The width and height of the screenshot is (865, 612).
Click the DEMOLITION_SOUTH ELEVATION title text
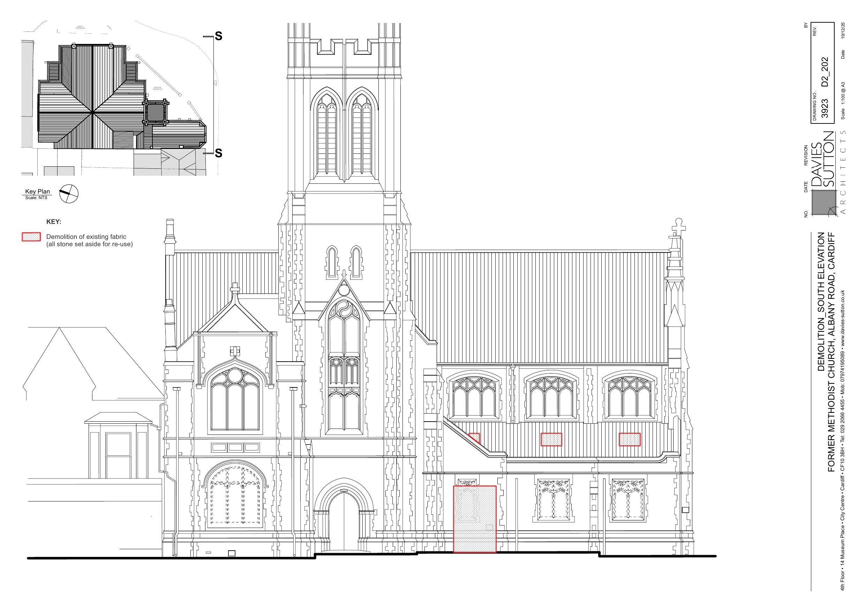821,302
